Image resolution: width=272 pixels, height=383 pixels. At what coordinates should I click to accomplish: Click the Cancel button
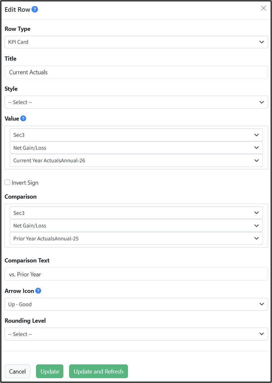coord(17,371)
